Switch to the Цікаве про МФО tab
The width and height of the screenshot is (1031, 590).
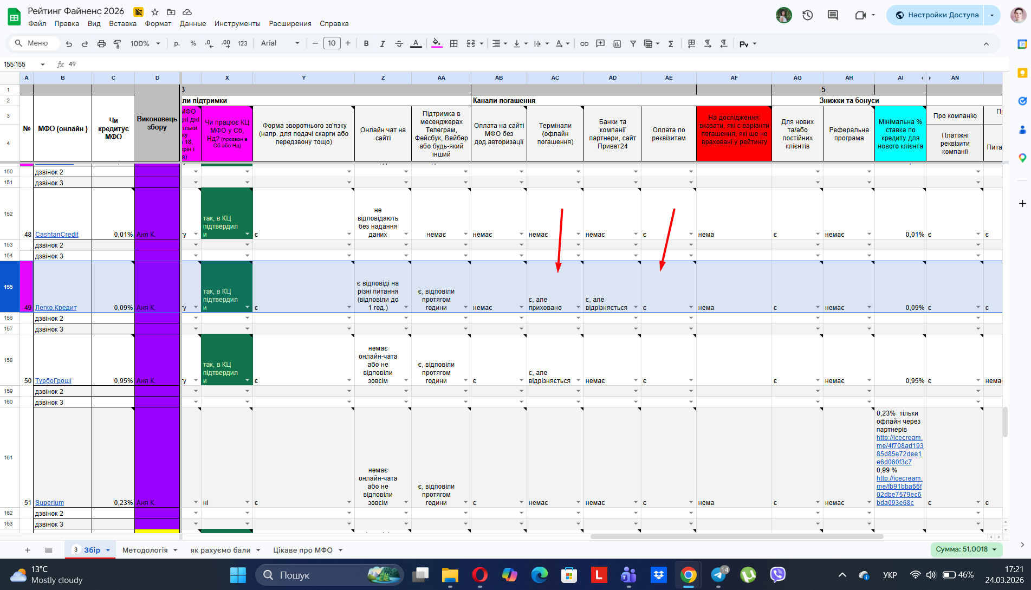click(303, 550)
